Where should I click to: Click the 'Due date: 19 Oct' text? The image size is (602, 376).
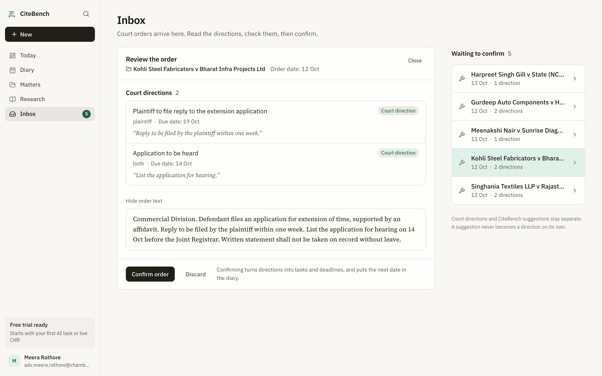(x=179, y=121)
